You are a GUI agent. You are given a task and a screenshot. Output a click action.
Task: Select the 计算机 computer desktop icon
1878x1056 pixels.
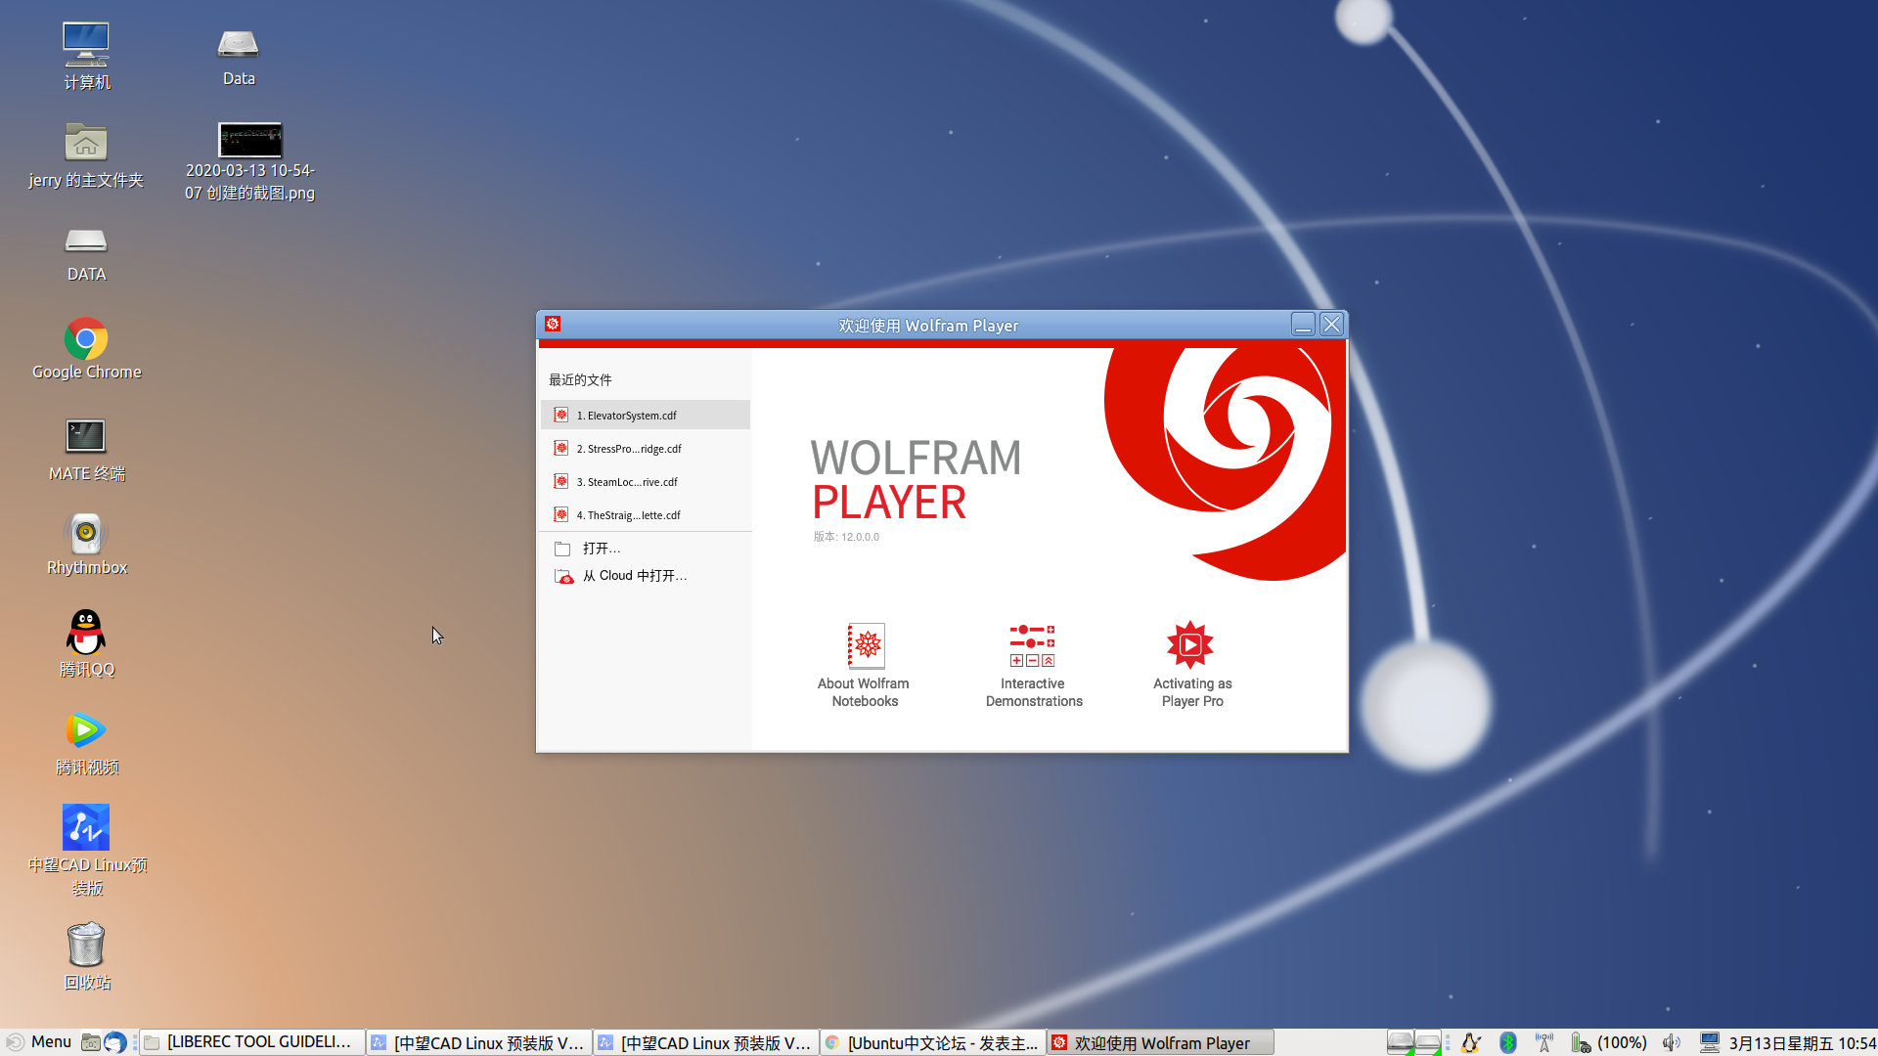pos(86,57)
